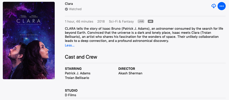Click the 14A rating badge

coord(141,21)
